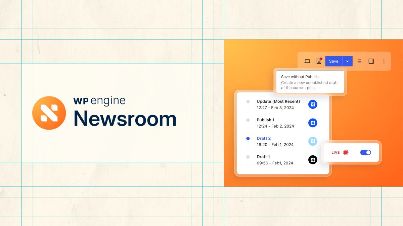Image resolution: width=403 pixels, height=226 pixels.
Task: Open the three-dot options menu
Action: [384, 61]
